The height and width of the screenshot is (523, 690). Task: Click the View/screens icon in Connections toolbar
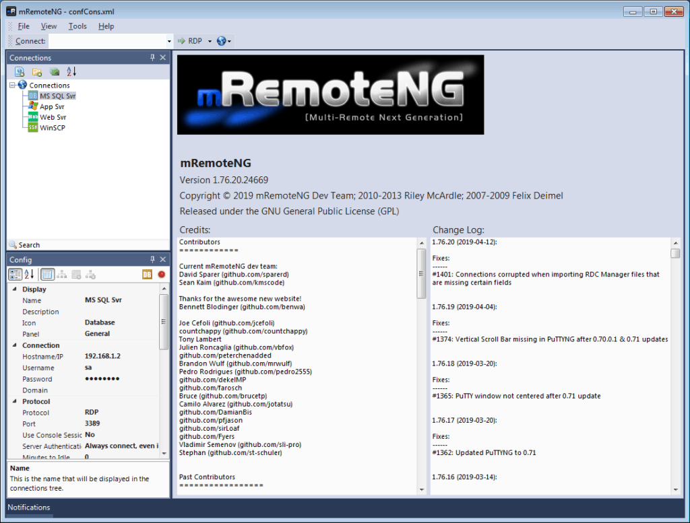click(x=55, y=72)
